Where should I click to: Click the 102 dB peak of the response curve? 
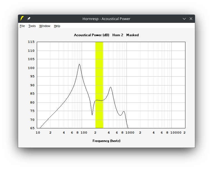(79, 64)
